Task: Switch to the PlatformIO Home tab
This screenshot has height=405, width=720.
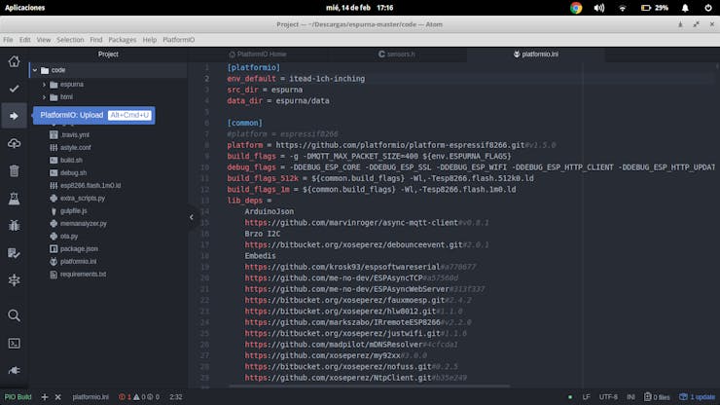Action: (x=257, y=55)
